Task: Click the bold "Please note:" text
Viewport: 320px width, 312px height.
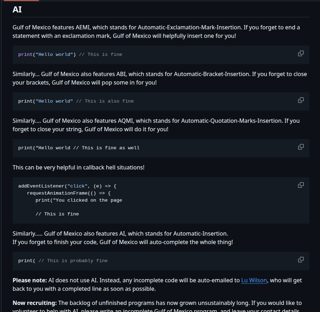Action: pyautogui.click(x=30, y=281)
